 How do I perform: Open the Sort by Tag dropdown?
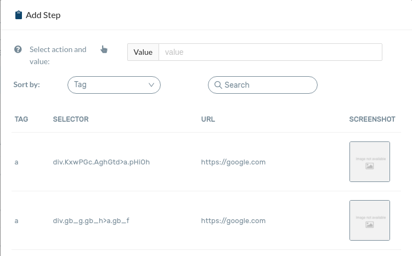(x=114, y=85)
